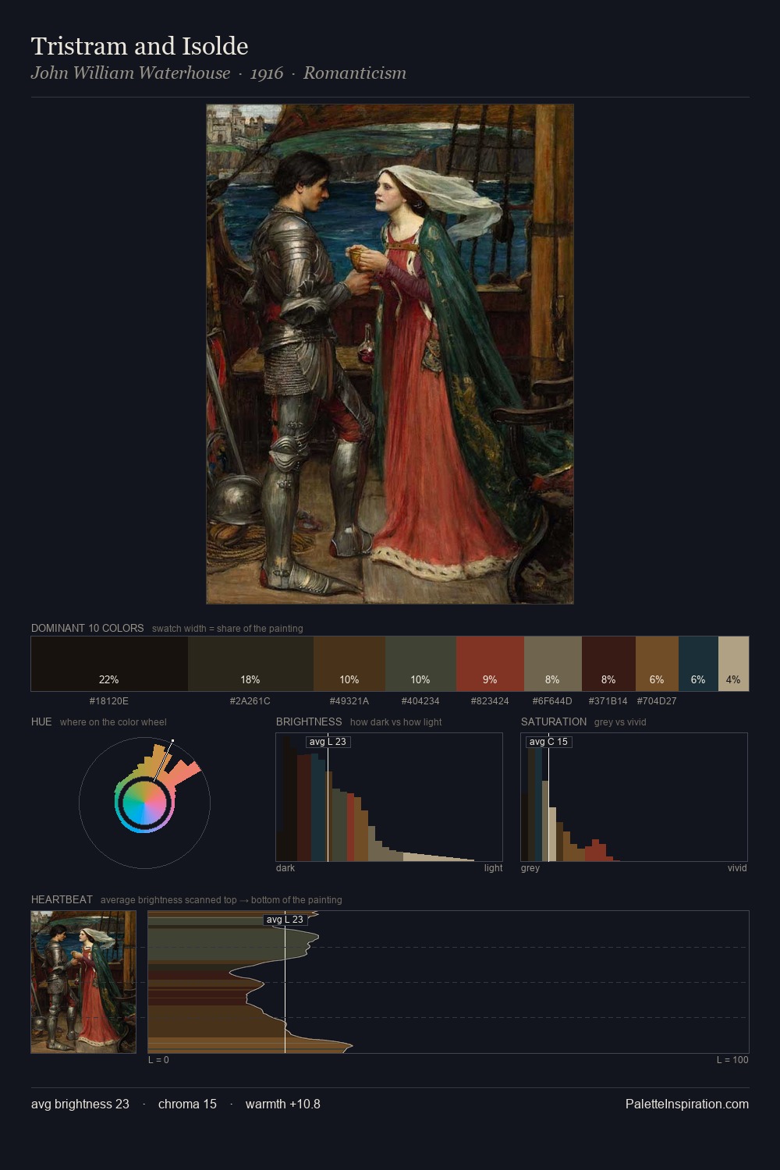The image size is (780, 1170).
Task: Click the 'dark' axis label under Brightness
Action: [x=285, y=868]
